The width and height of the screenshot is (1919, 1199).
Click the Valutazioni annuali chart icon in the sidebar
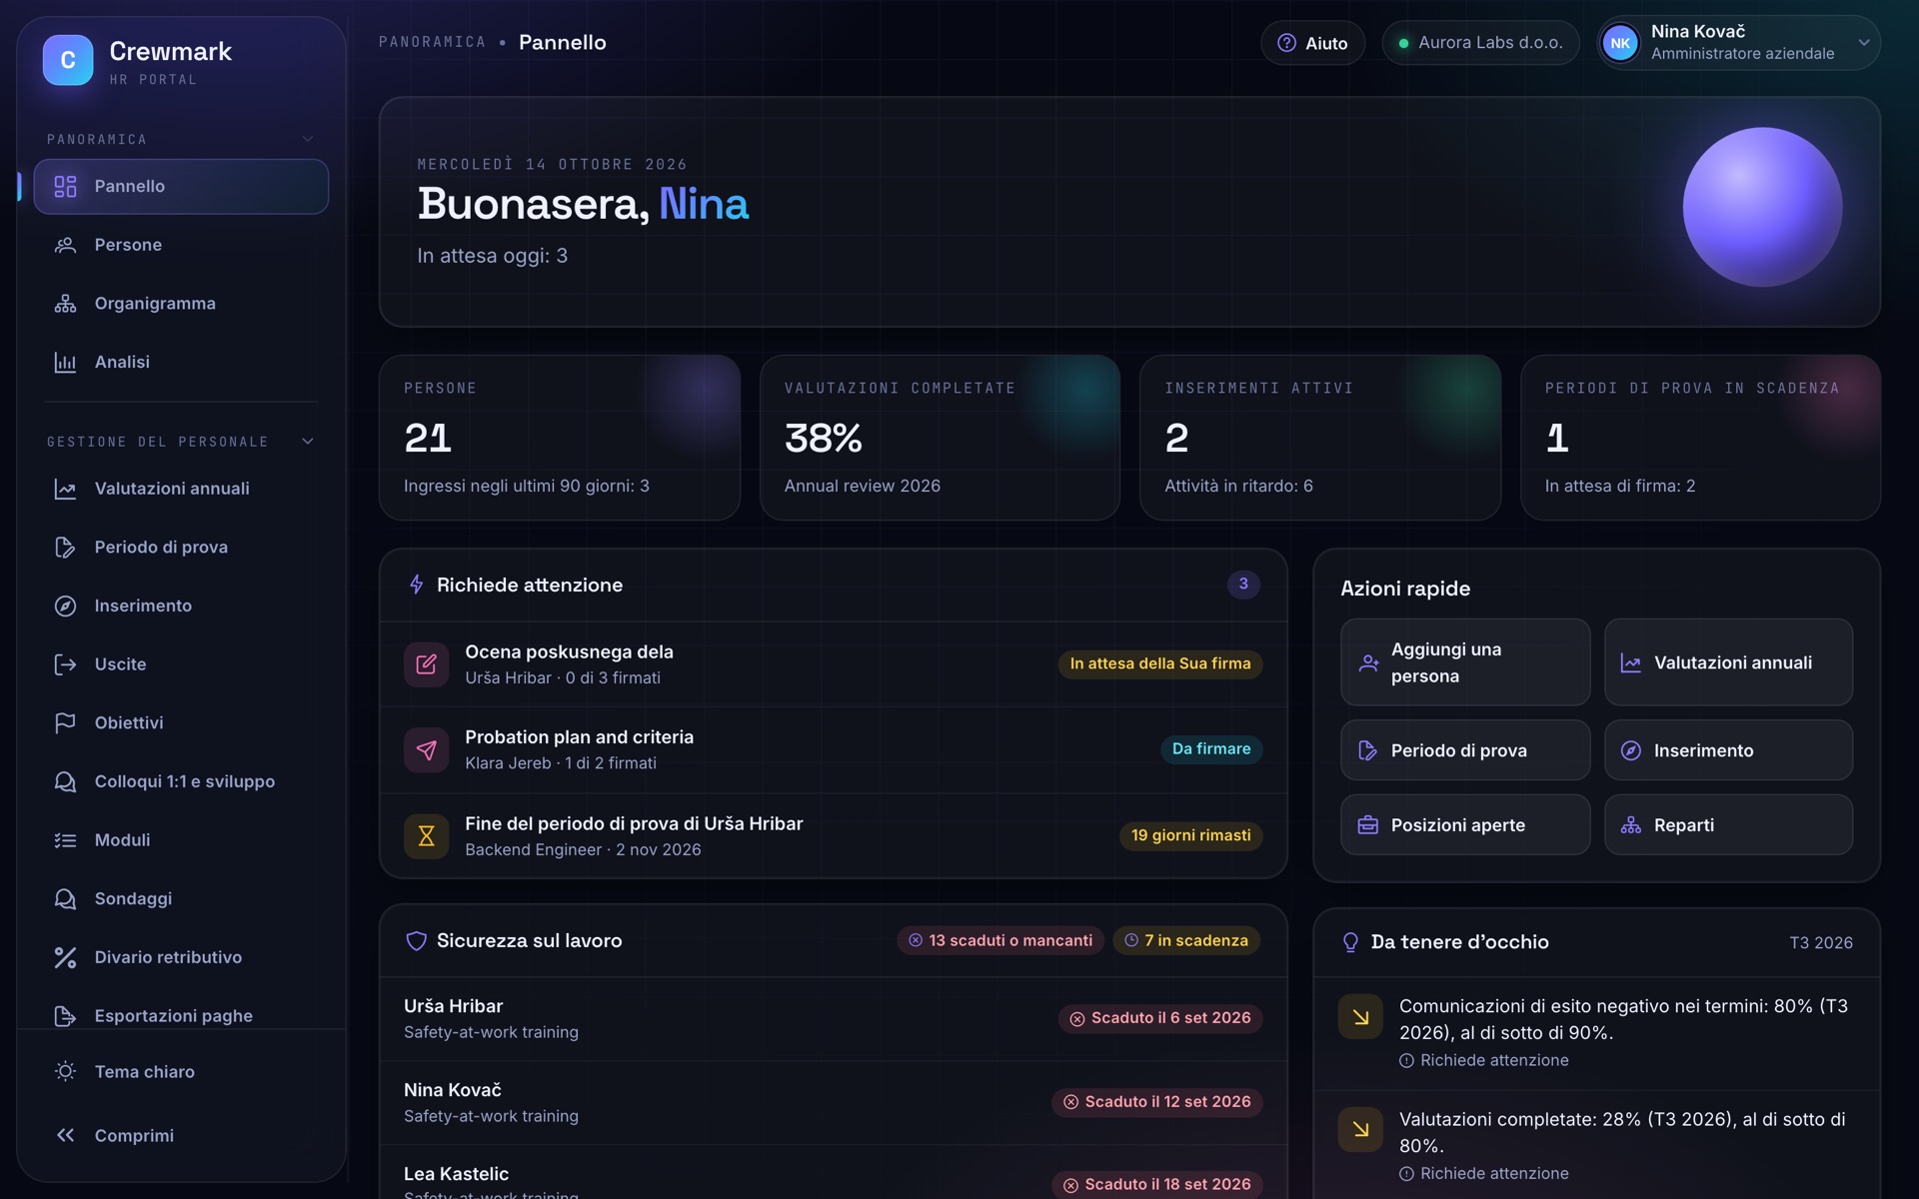coord(65,489)
